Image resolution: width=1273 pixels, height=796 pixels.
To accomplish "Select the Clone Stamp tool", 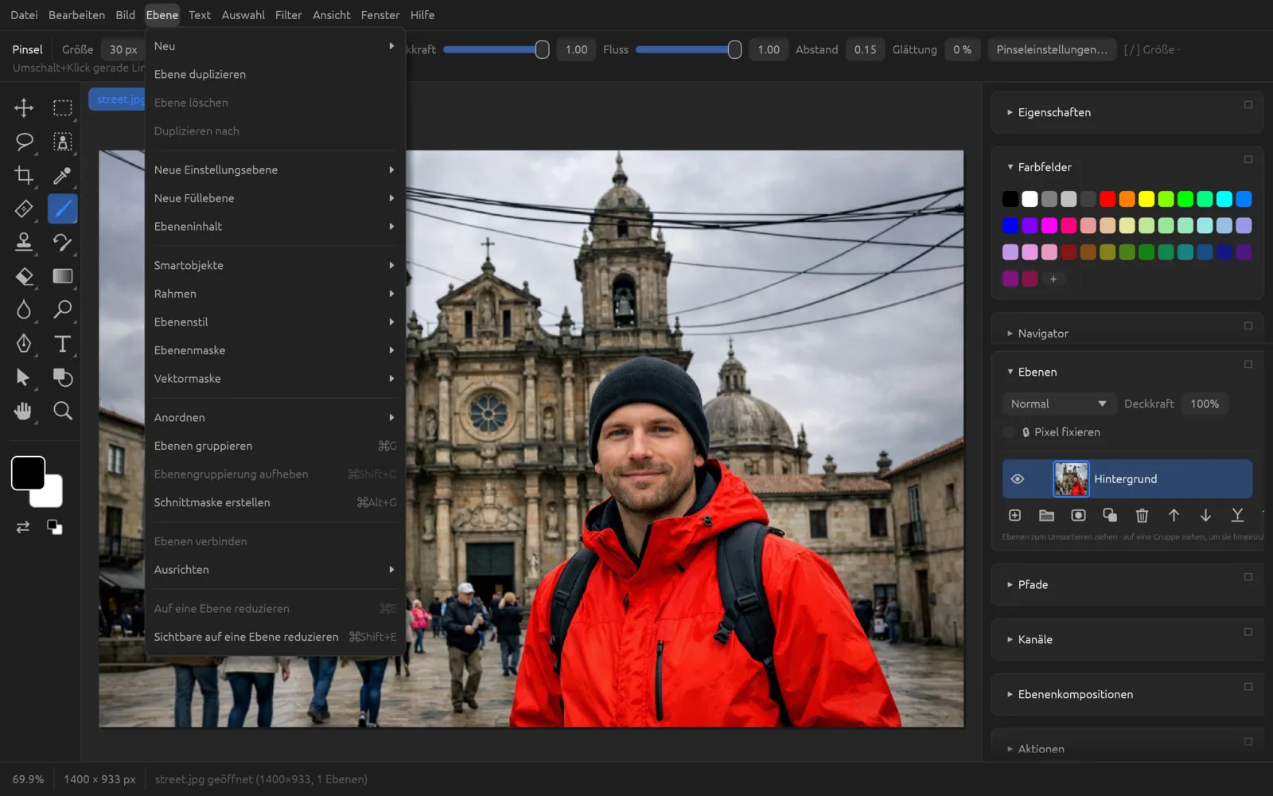I will (24, 242).
